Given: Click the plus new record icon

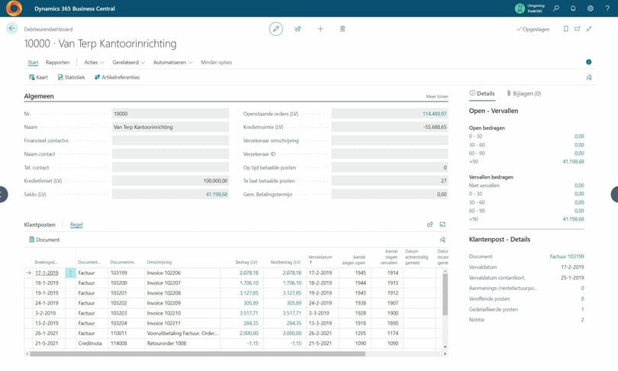Looking at the screenshot, I should click(320, 29).
